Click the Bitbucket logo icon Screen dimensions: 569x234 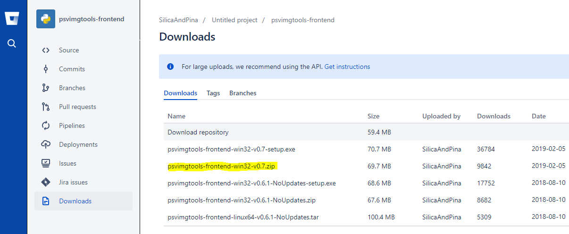coord(12,19)
